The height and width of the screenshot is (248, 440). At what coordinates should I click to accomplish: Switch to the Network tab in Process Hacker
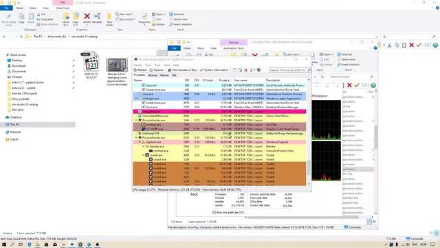pos(164,75)
